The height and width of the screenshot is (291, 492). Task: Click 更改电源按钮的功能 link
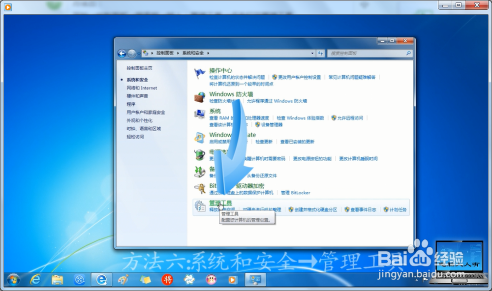click(312, 159)
